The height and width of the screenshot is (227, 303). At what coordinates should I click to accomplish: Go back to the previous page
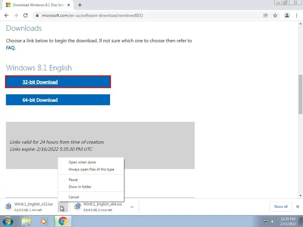click(7, 15)
